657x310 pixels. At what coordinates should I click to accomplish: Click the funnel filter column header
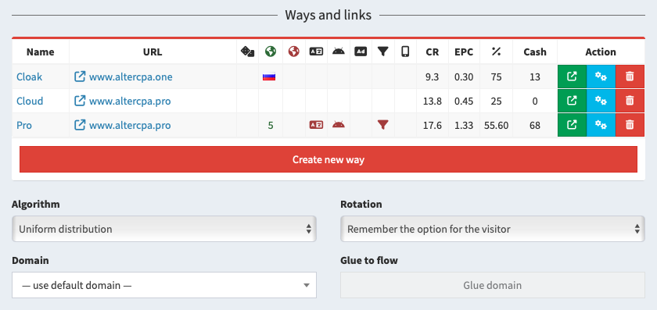click(x=383, y=52)
